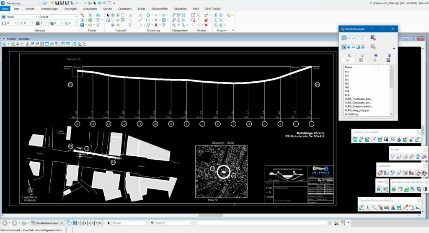Toggle view number 2 button in status bar
This screenshot has width=429, height=233.
(x=79, y=223)
